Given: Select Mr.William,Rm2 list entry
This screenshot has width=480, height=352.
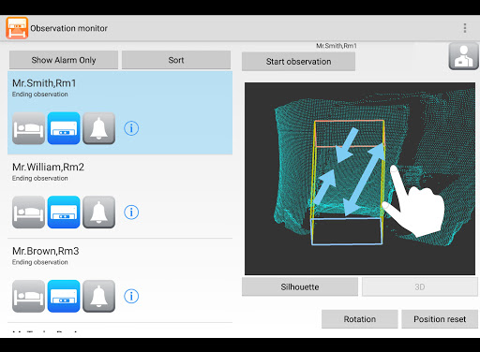Looking at the screenshot, I should tap(120, 197).
